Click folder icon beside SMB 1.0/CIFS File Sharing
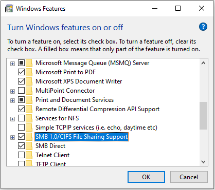 click(x=29, y=137)
